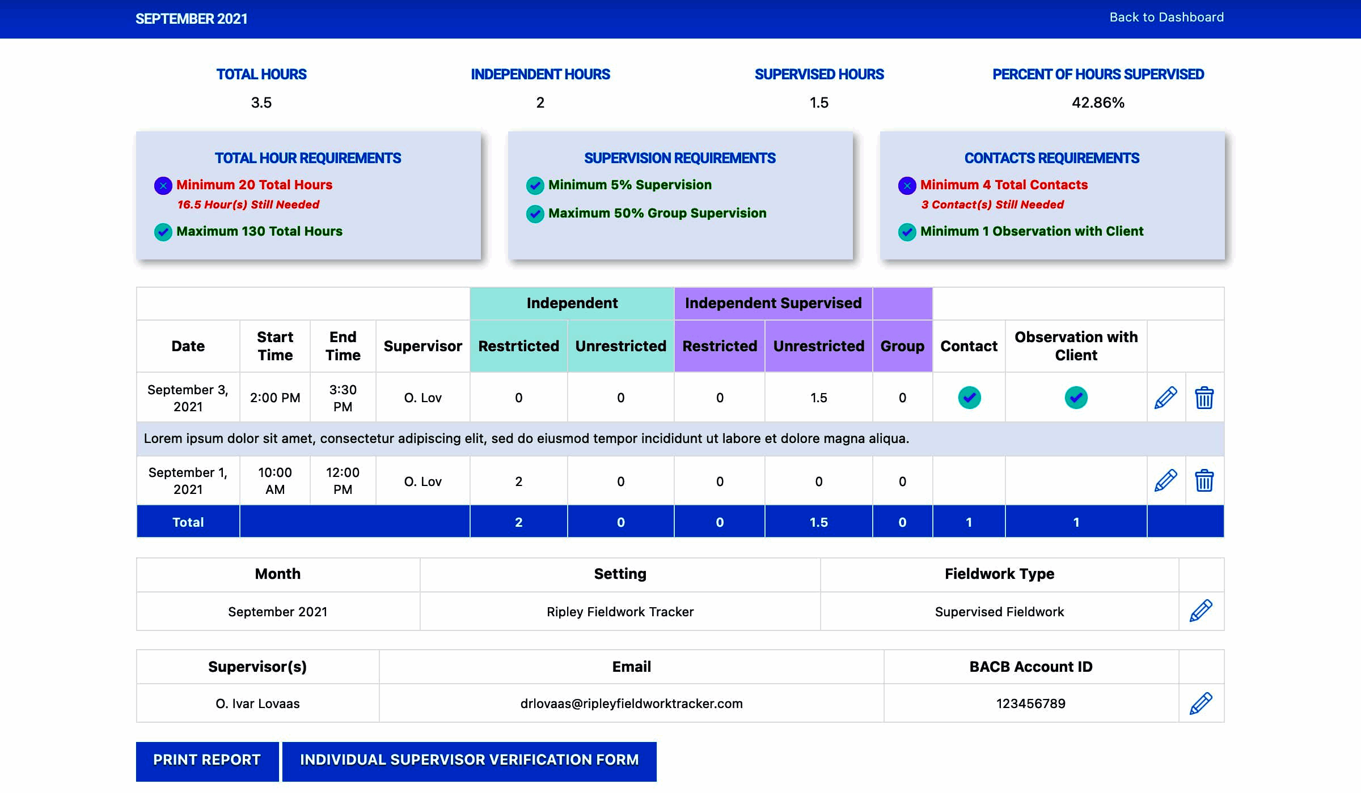Click the 'Restrticted' independent column header

point(518,346)
